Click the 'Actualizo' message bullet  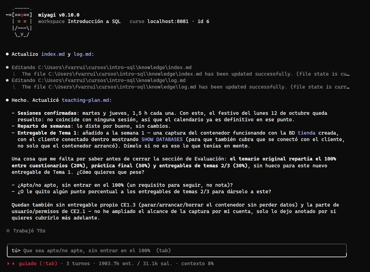click(x=7, y=54)
